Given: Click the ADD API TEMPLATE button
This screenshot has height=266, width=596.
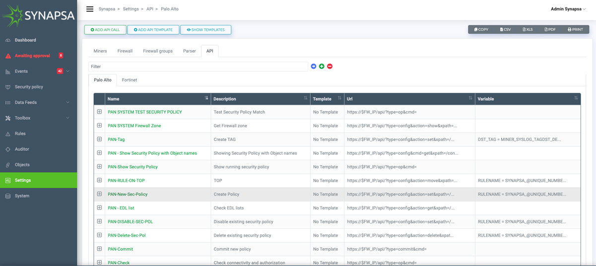Looking at the screenshot, I should (x=153, y=30).
